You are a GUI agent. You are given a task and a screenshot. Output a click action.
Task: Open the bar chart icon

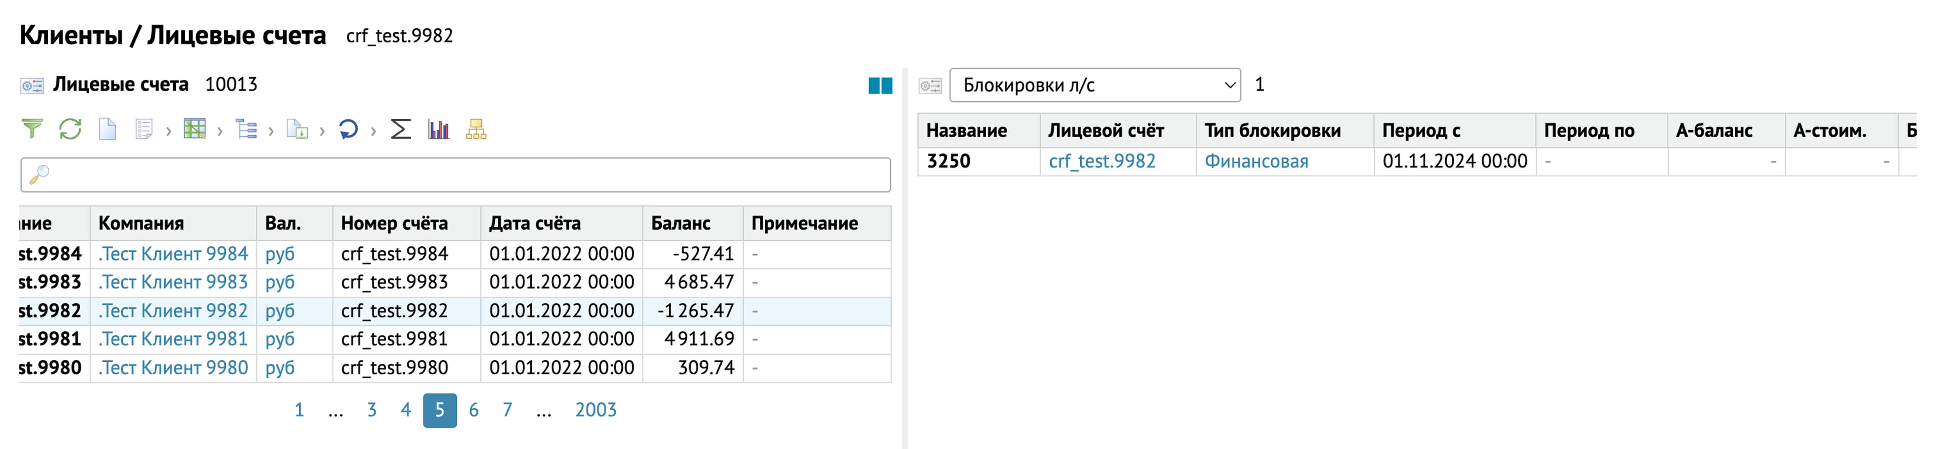(438, 129)
